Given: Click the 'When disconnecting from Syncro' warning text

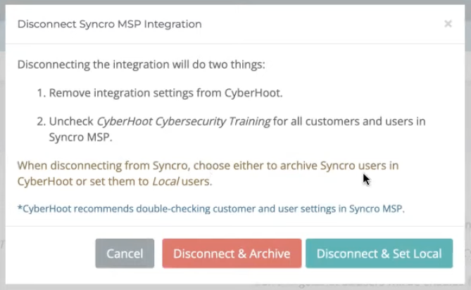Looking at the screenshot, I should 208,173.
